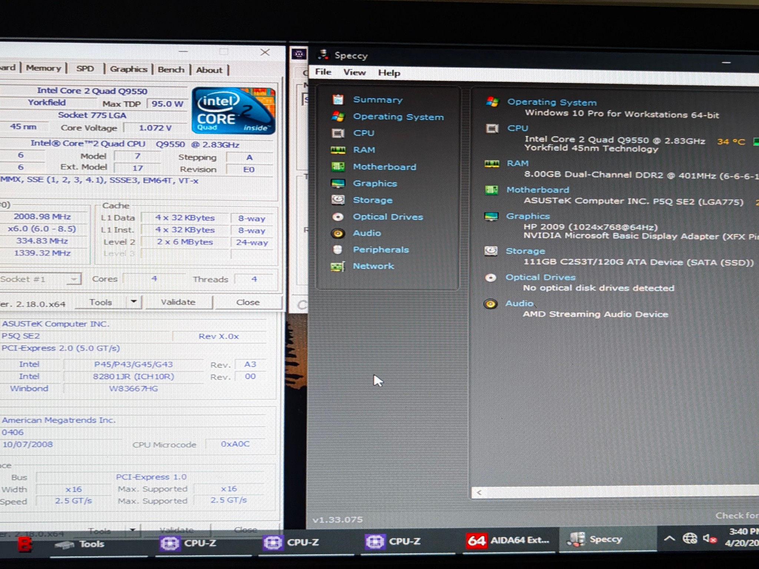The height and width of the screenshot is (569, 759).
Task: Click the taskbar clock showing 3:40 PM
Action: 743,537
